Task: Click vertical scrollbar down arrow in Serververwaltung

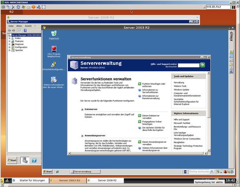Action: tap(208, 150)
